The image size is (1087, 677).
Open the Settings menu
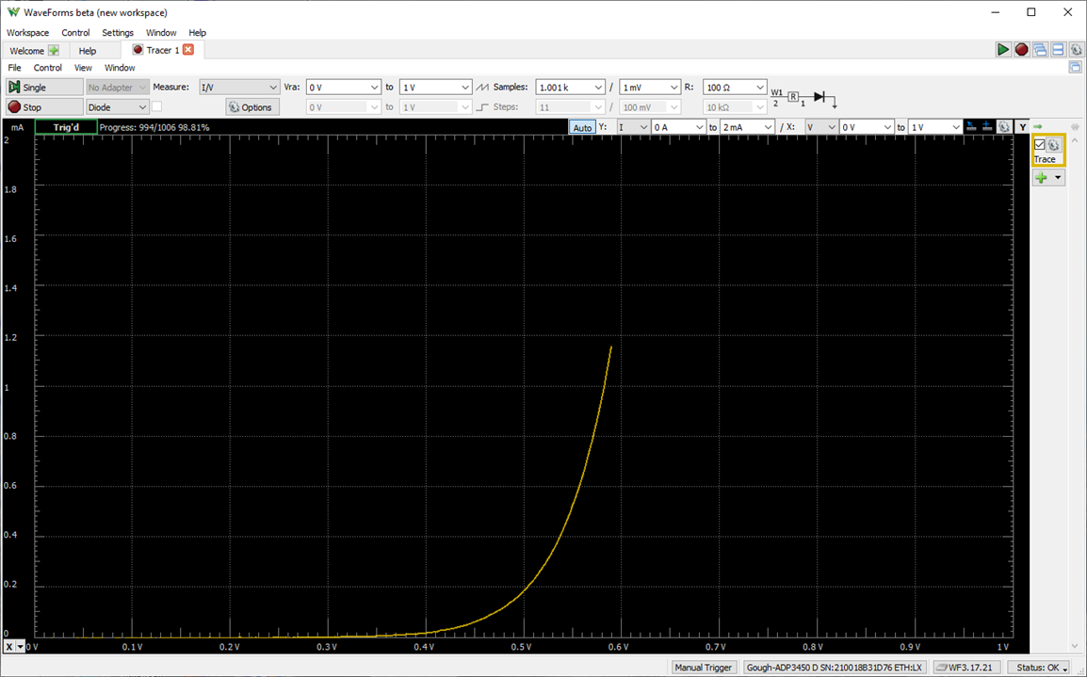pyautogui.click(x=117, y=33)
